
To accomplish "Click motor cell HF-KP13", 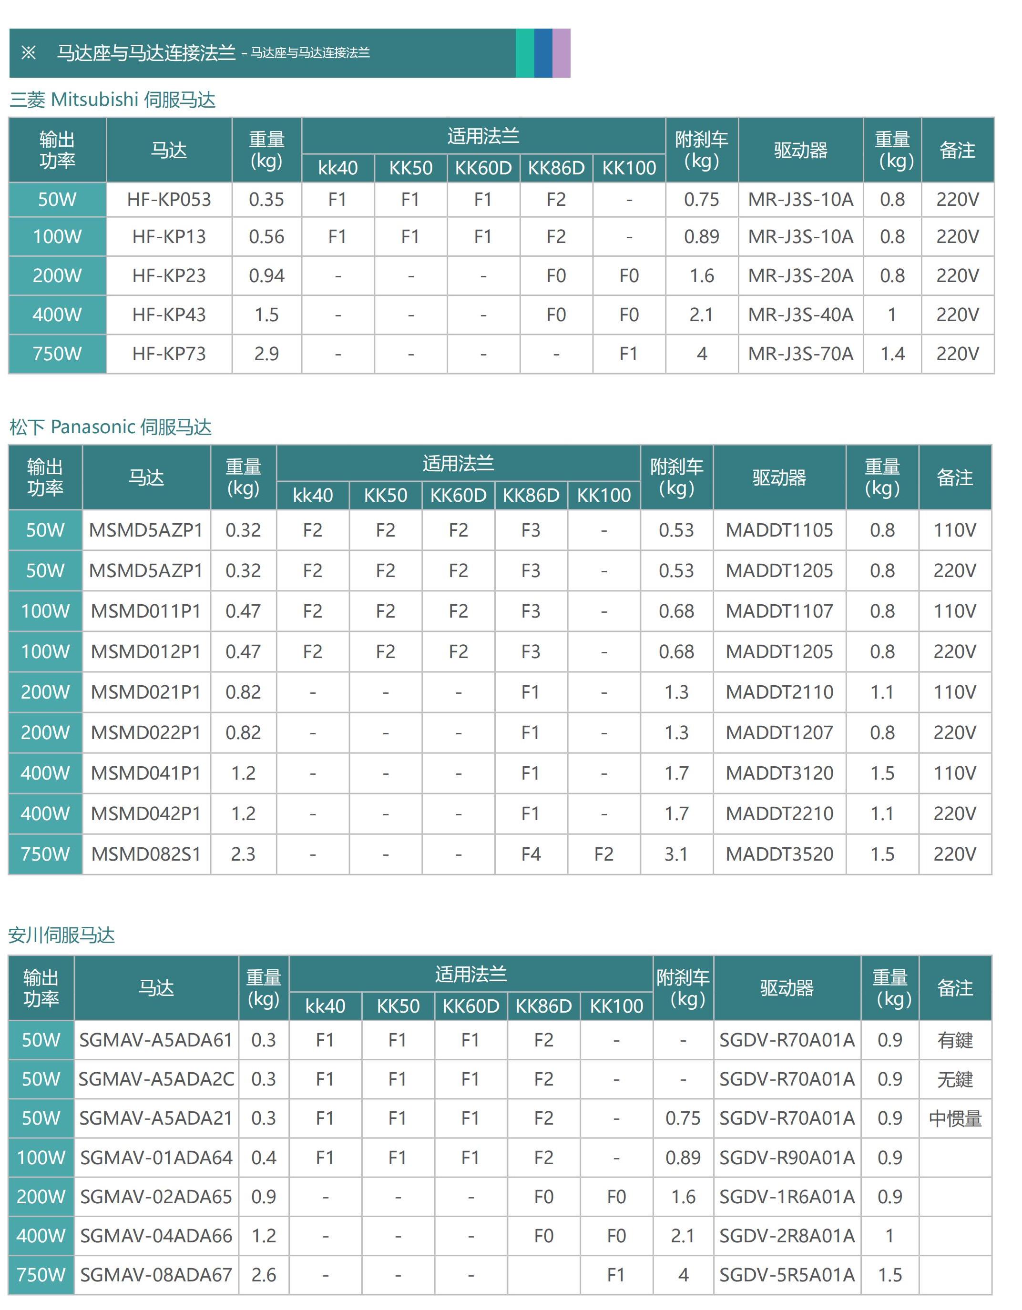I will tap(169, 236).
